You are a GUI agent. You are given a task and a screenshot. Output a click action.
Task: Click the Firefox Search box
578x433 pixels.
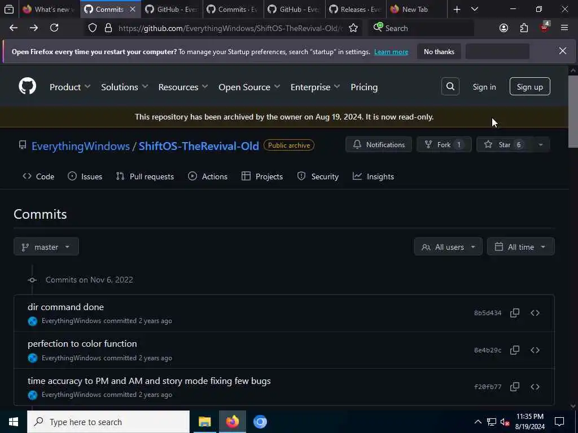421,28
